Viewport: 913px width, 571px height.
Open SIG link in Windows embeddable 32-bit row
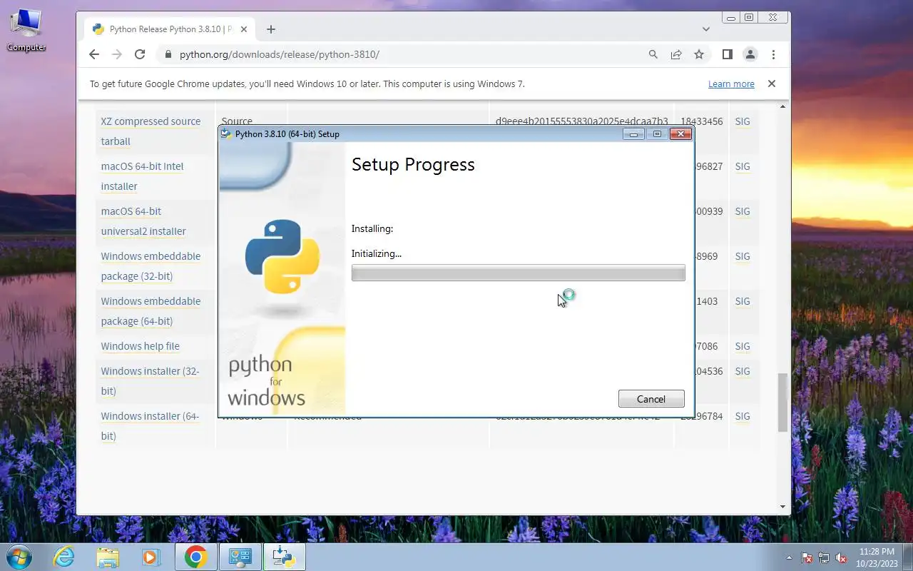[743, 256]
